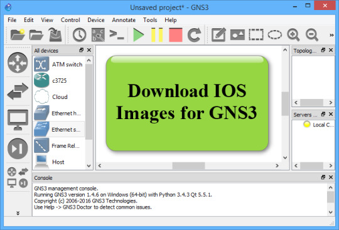Click Topology panel scroll right arrow
The image size is (339, 230).
click(x=331, y=103)
